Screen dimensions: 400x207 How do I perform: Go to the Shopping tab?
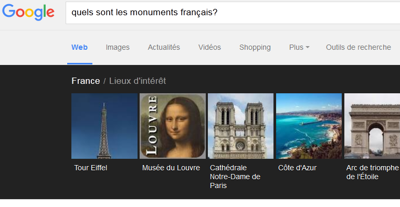coord(255,47)
